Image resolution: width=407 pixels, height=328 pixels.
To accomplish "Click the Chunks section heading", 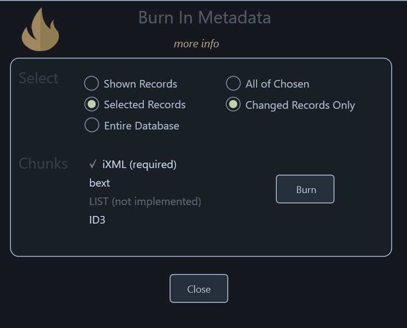I will (x=43, y=164).
